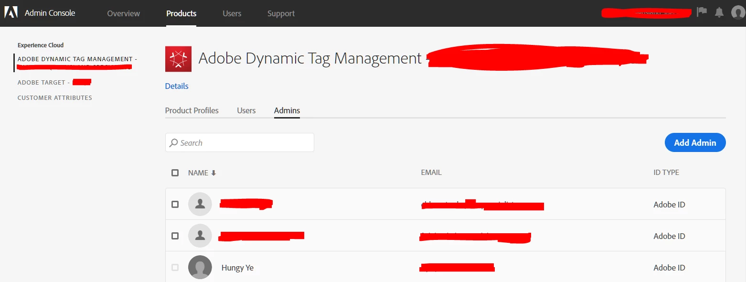746x282 pixels.
Task: Click the EMAIL column header
Action: coord(431,173)
